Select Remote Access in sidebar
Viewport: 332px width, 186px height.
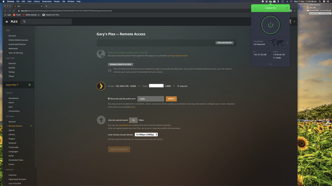(15, 126)
